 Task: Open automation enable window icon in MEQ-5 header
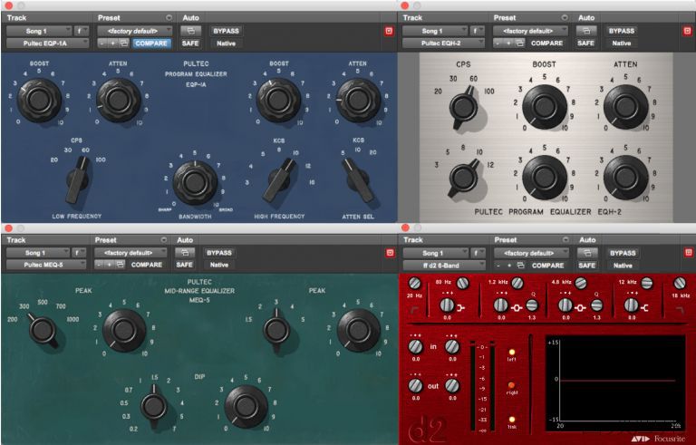185,253
